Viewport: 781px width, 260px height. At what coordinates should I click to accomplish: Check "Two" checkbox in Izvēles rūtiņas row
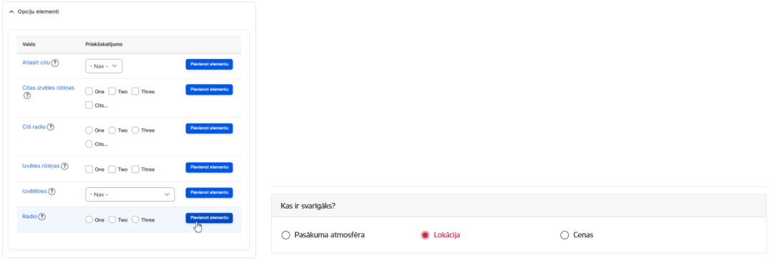[112, 169]
